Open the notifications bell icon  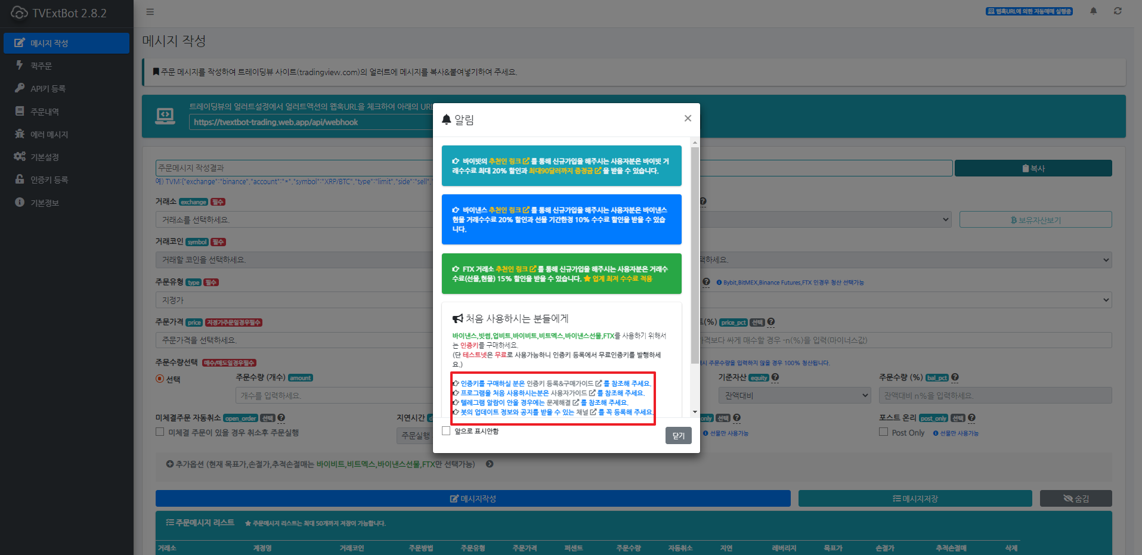coord(1094,11)
